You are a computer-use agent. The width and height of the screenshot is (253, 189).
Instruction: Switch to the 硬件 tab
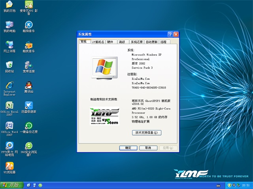pyautogui.click(x=110, y=42)
